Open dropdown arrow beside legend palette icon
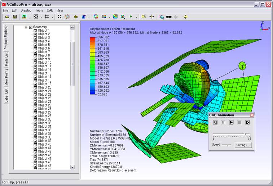 pos(110,17)
